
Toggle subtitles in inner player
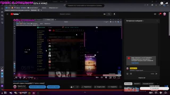102,77
